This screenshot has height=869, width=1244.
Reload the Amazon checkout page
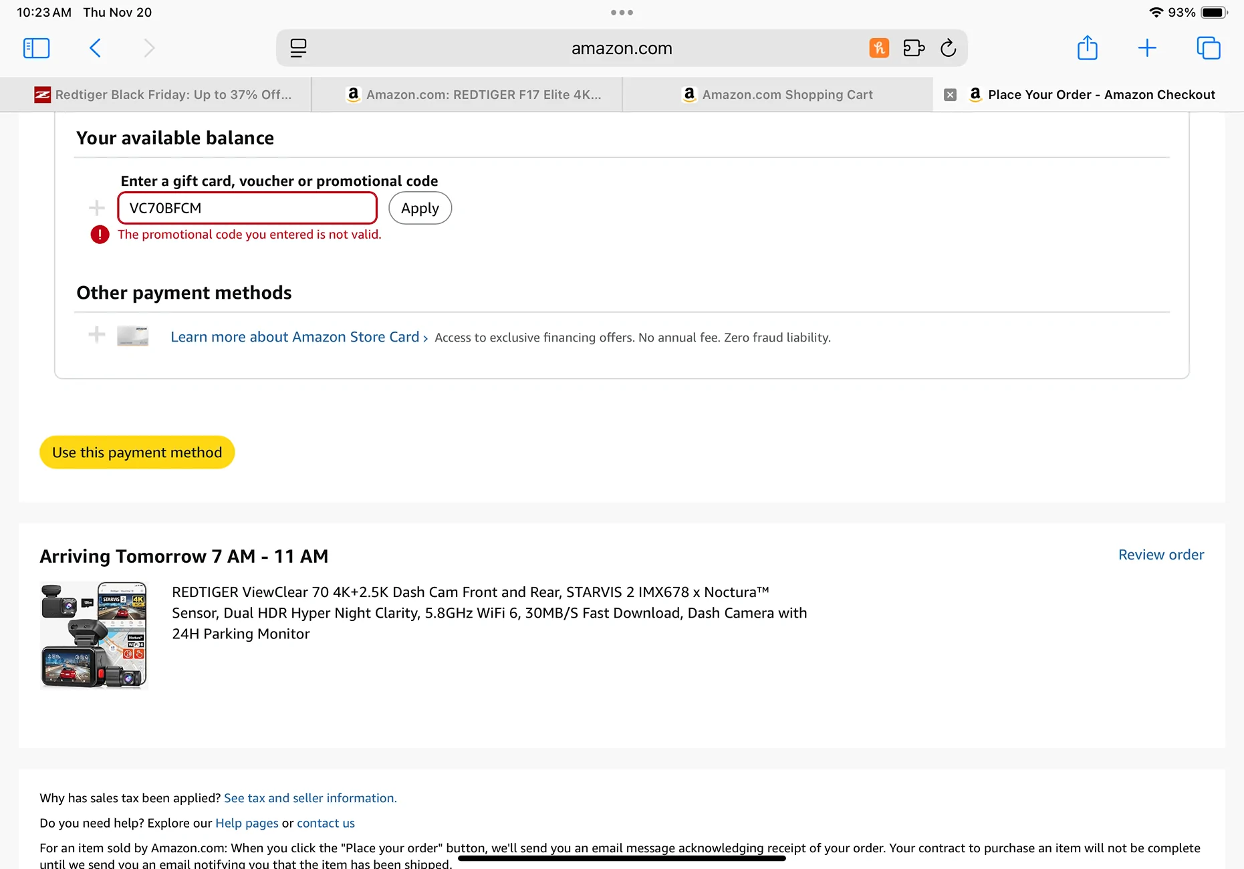click(x=948, y=48)
